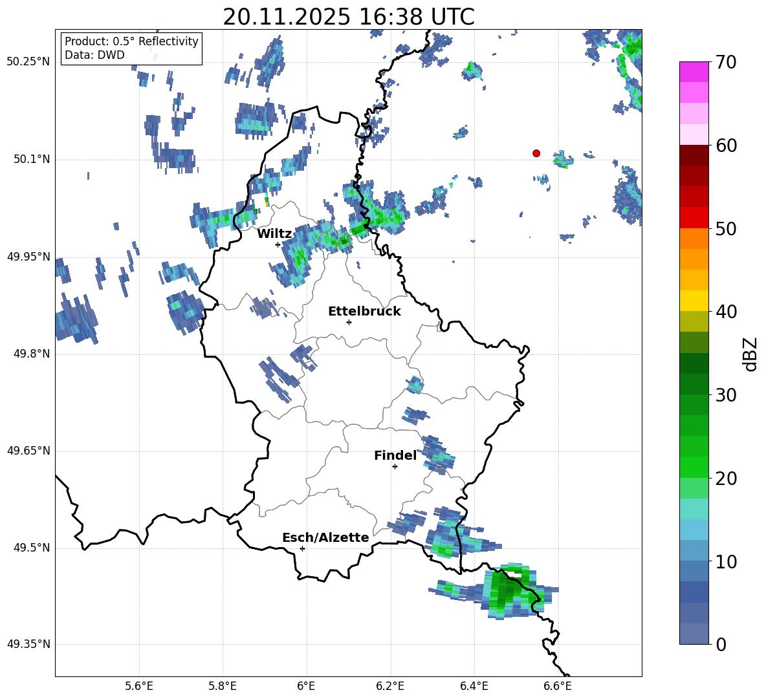Click the Esch/Alzette city label
The width and height of the screenshot is (766, 699).
tap(325, 537)
